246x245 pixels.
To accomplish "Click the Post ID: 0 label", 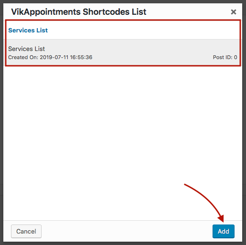I will point(225,57).
